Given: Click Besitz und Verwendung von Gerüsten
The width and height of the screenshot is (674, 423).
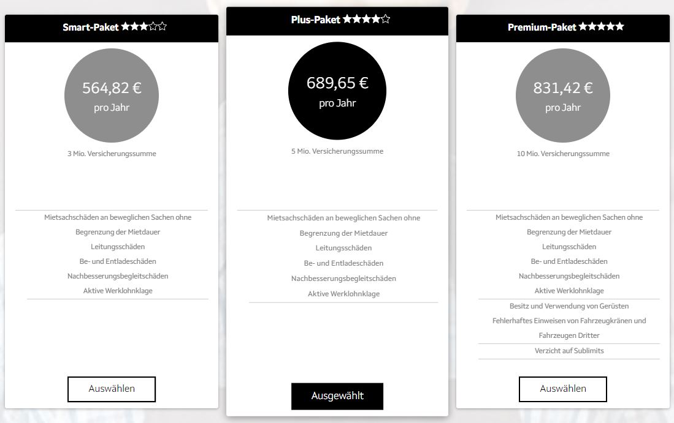Looking at the screenshot, I should pyautogui.click(x=569, y=306).
